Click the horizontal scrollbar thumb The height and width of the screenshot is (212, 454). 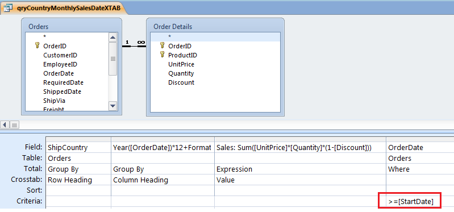(15, 125)
